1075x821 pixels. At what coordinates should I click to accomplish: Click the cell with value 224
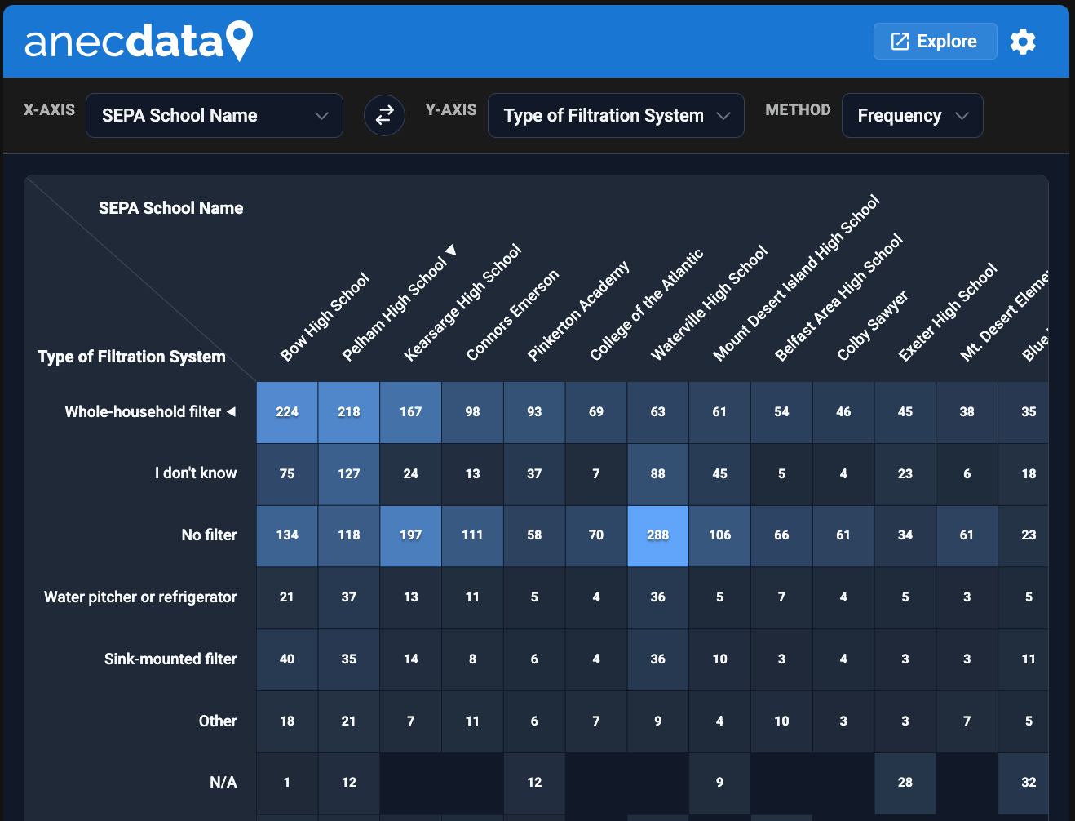[287, 412]
